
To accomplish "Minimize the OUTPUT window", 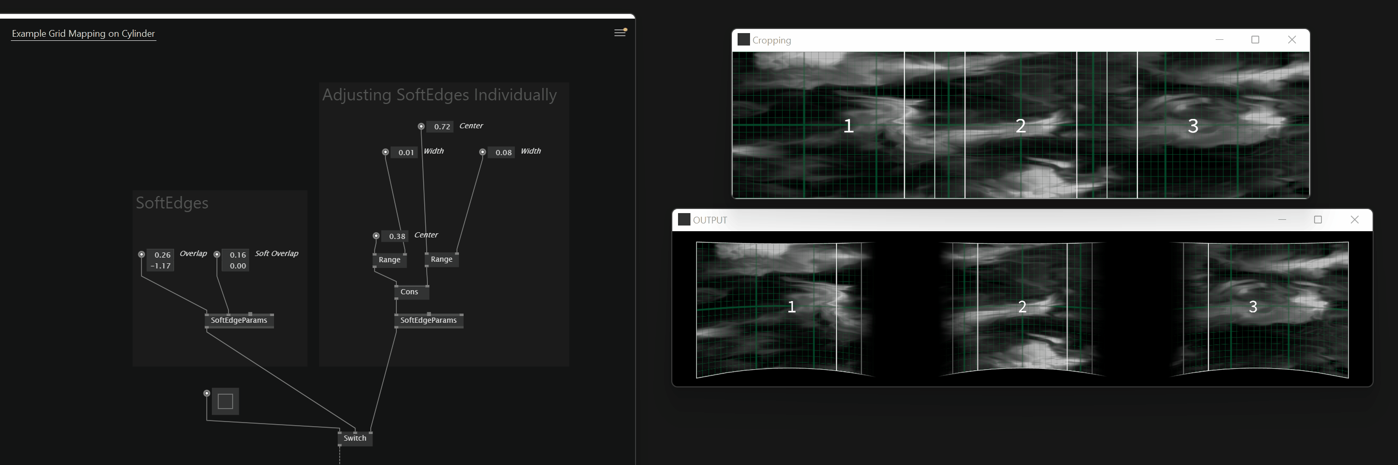I will pos(1282,219).
